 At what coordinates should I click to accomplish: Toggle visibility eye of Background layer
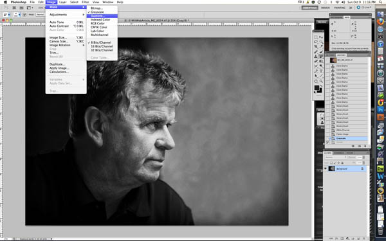326,168
